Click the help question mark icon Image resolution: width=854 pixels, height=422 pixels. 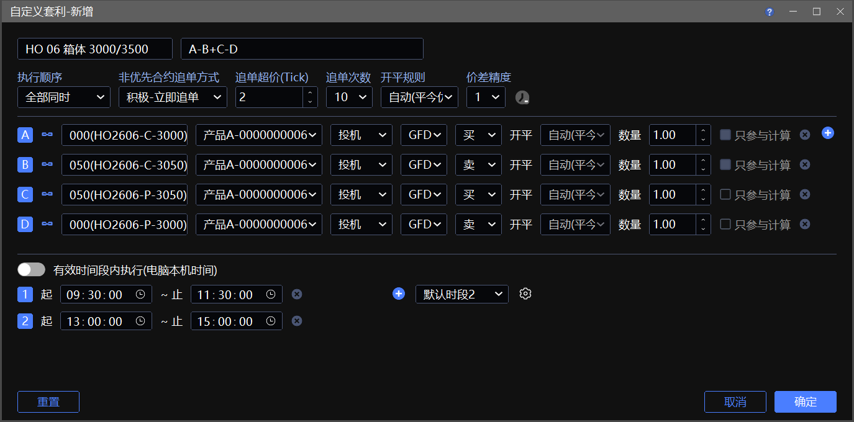770,12
